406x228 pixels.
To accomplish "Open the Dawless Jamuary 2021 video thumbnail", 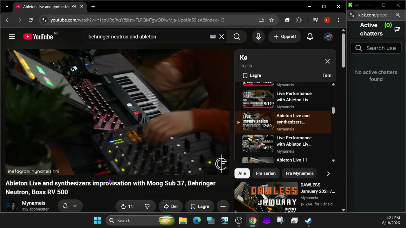I will click(x=266, y=197).
